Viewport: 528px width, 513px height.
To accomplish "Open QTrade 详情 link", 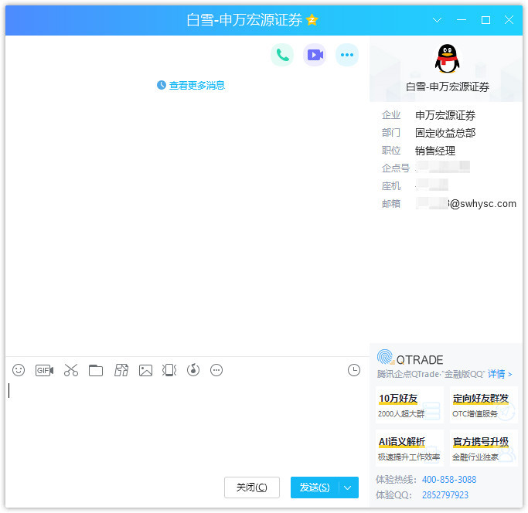I will pos(499,374).
